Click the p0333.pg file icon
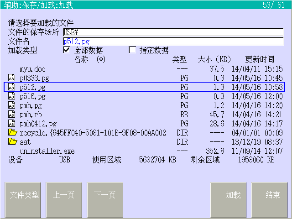The image size is (292, 219). tap(12, 78)
